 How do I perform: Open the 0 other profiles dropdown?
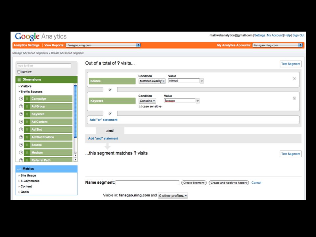[173, 196]
